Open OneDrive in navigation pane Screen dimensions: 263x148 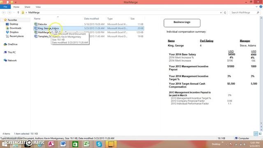tap(12, 44)
